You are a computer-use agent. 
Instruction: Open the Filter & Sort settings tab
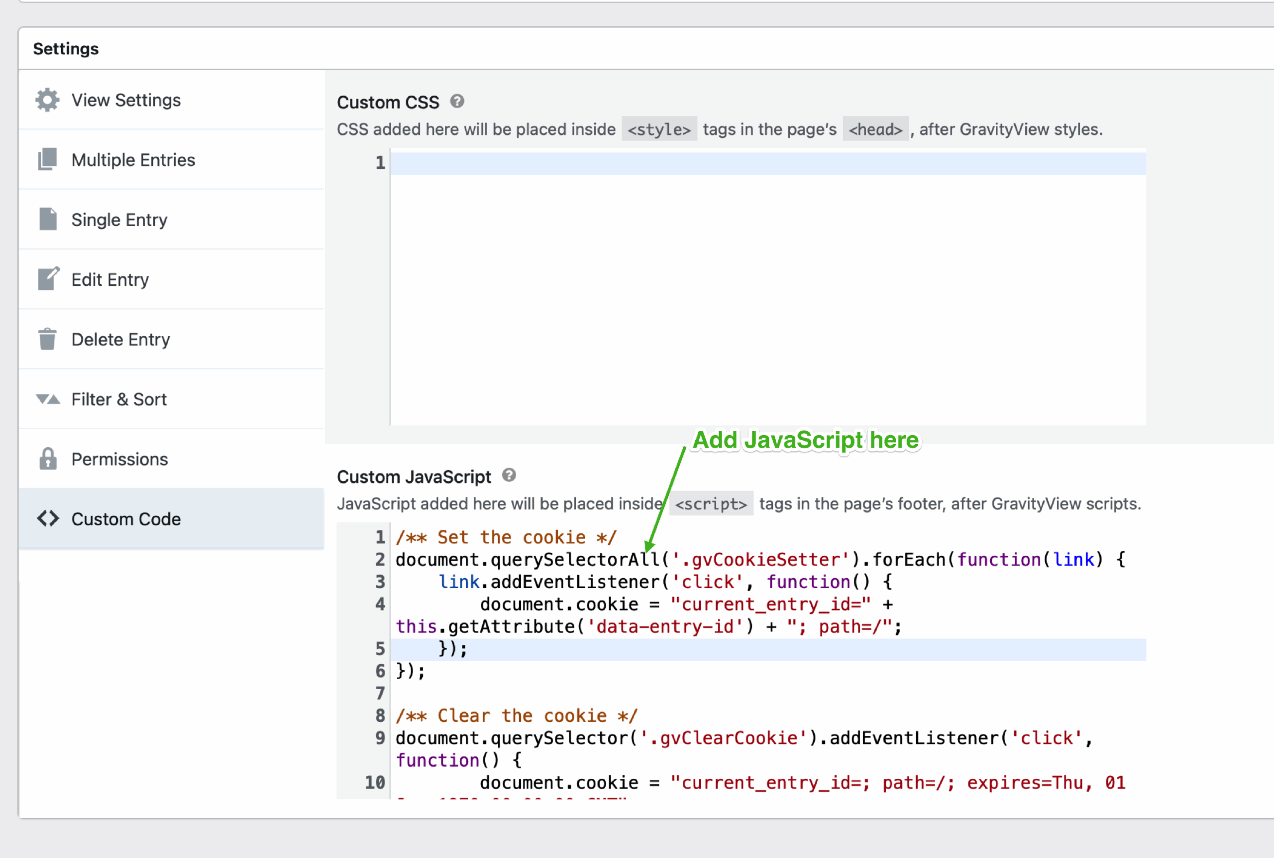pyautogui.click(x=118, y=399)
